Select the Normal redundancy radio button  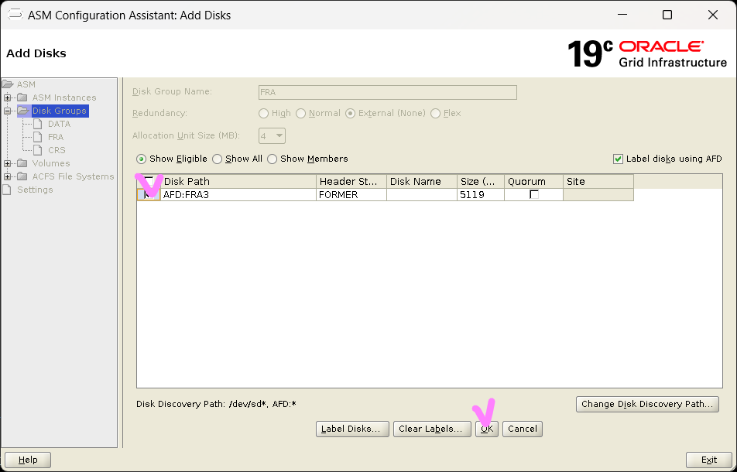pyautogui.click(x=301, y=114)
